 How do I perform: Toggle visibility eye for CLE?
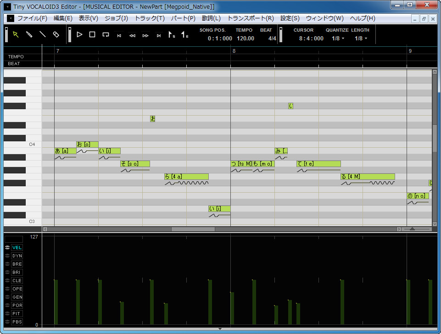coord(7,280)
